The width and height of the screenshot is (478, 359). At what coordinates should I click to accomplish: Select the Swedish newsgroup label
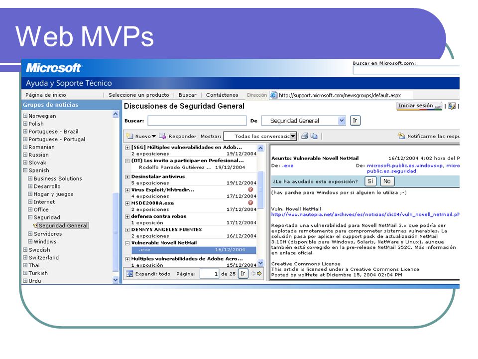39,250
